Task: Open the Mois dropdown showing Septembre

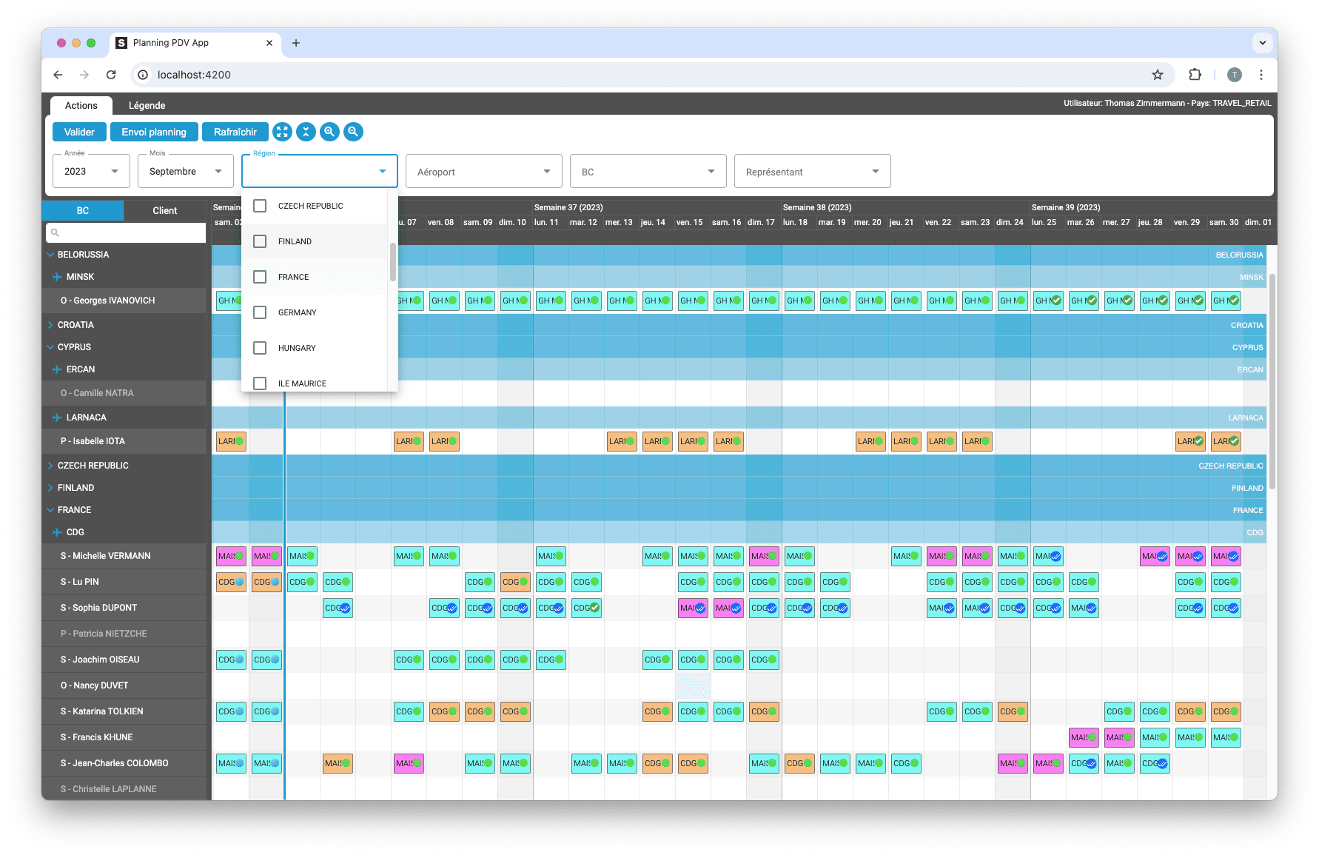Action: (x=185, y=171)
